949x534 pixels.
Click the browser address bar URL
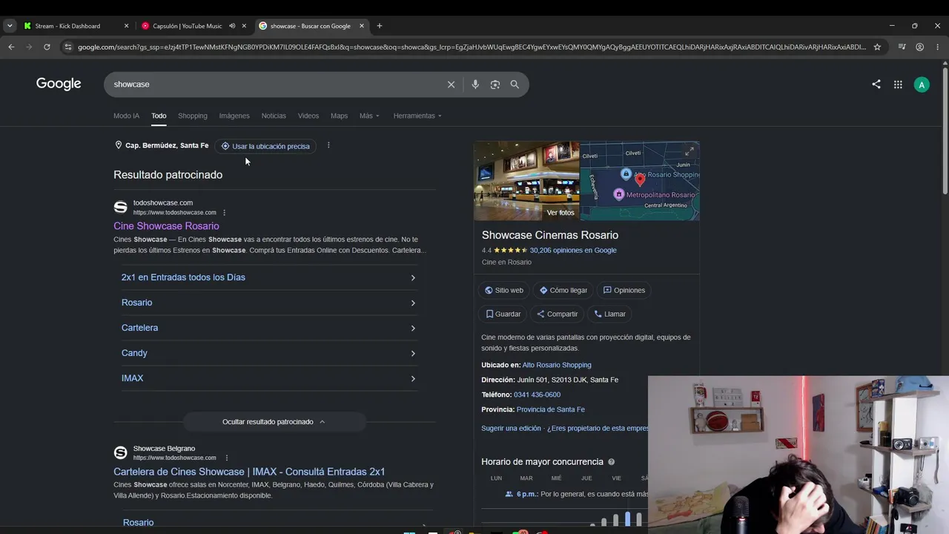[472, 47]
